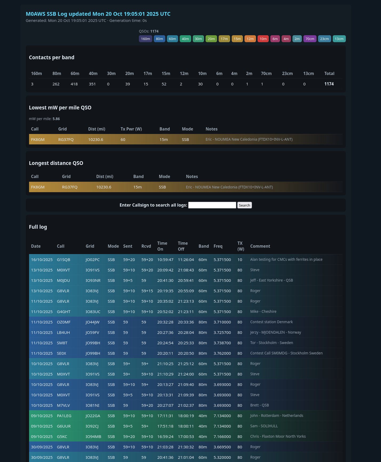Click the 60m count value 418
Image resolution: width=381 pixels, height=462 pixels.
click(74, 84)
